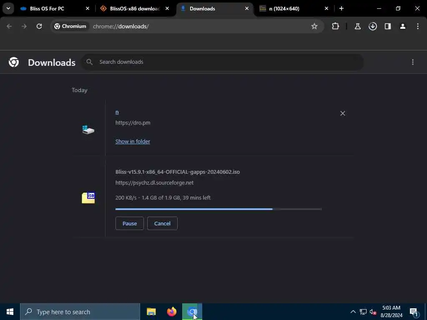
Task: Switch to the n (1024×640) tab
Action: (294, 8)
